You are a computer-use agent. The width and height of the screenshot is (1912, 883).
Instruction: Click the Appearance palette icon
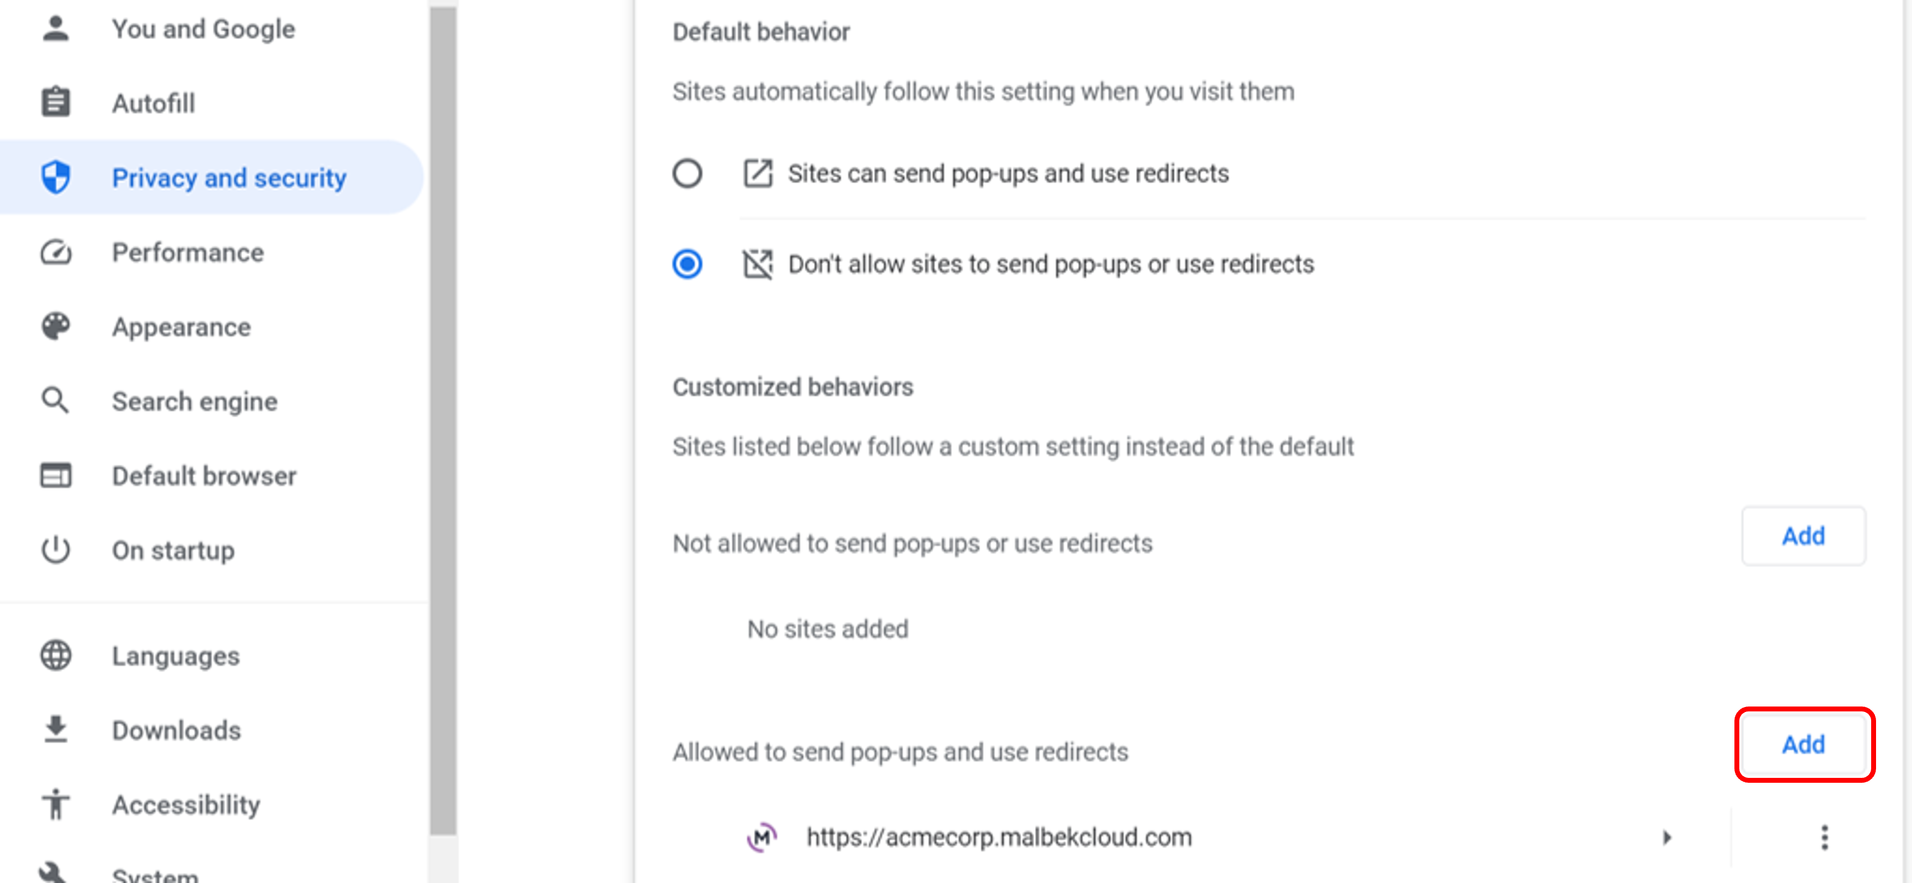click(x=56, y=326)
